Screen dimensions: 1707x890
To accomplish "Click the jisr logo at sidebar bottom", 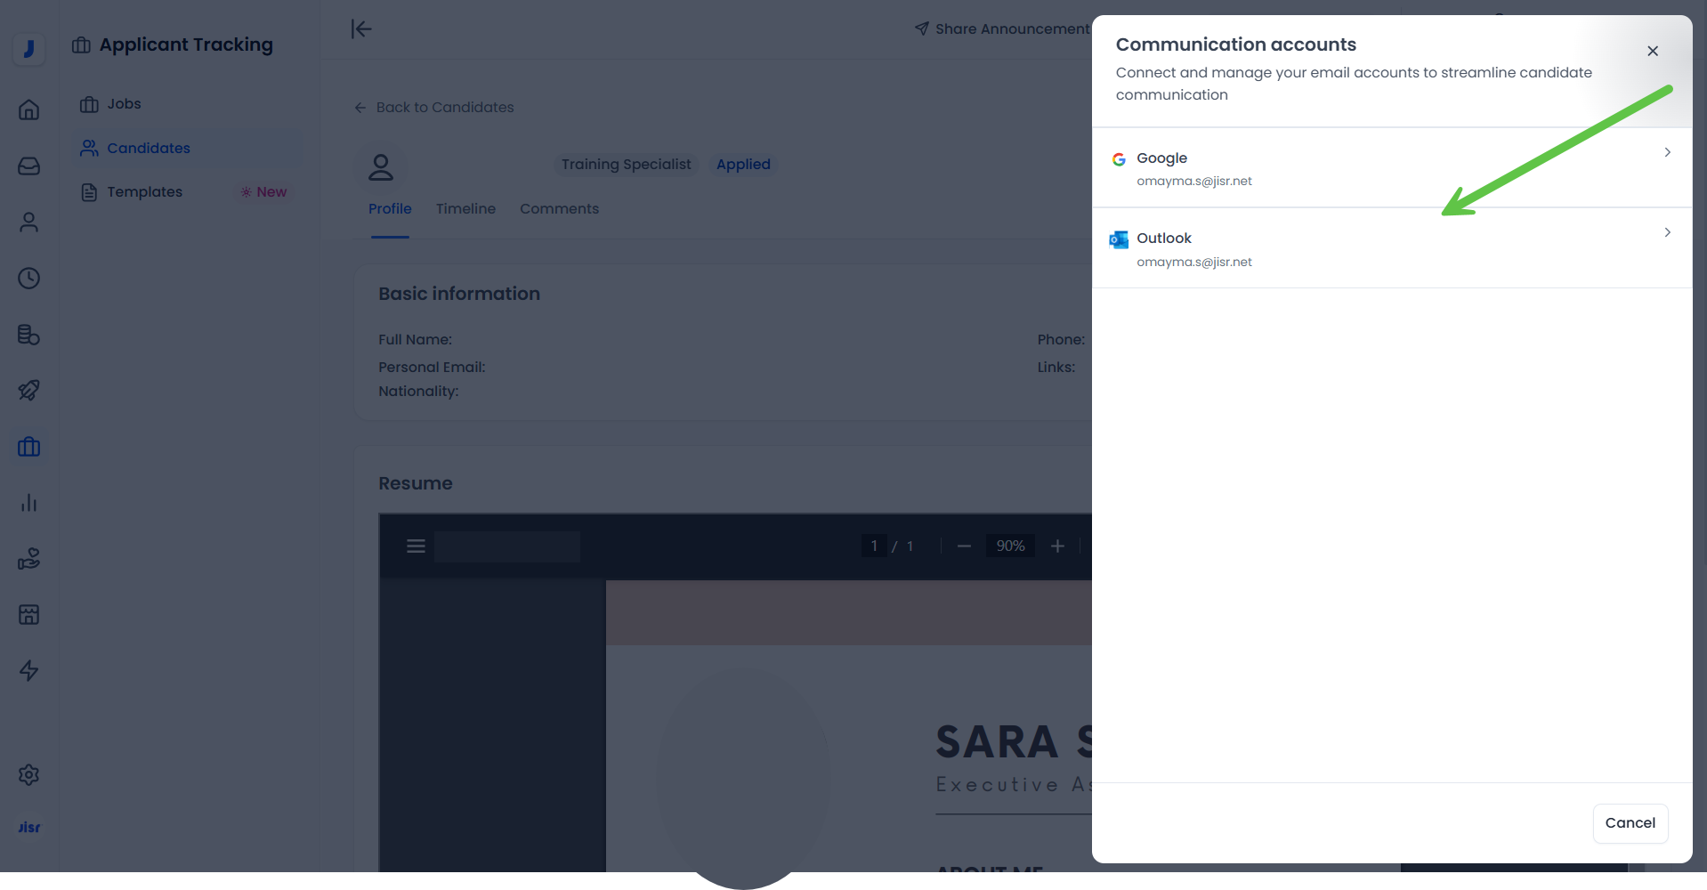I will [29, 828].
